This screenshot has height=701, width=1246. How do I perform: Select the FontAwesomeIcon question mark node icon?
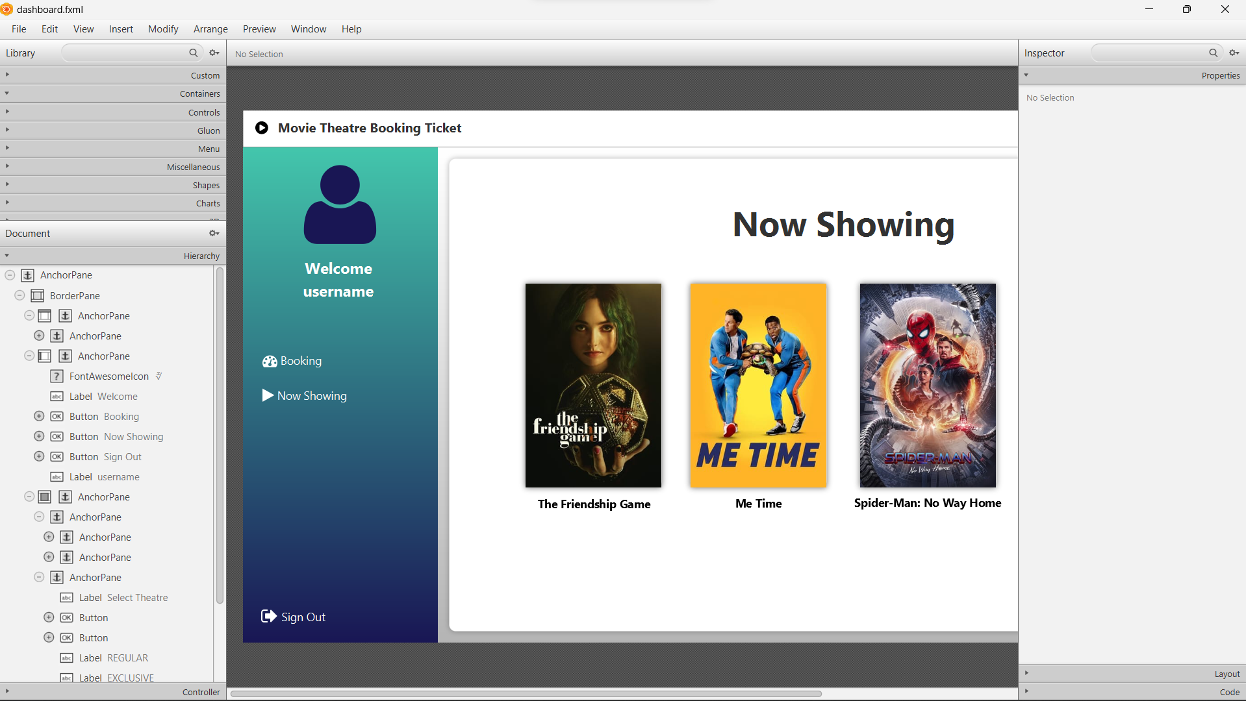point(57,376)
